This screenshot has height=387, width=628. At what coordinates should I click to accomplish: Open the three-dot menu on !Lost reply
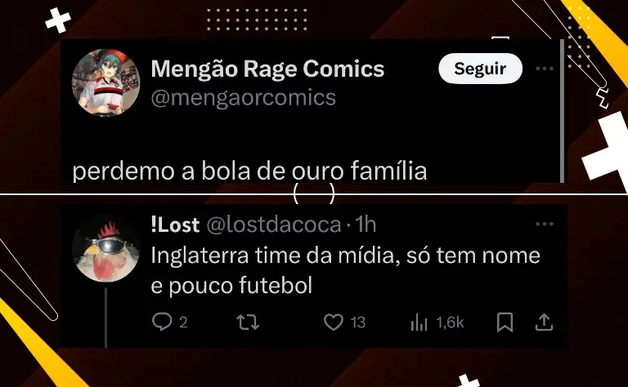point(545,224)
